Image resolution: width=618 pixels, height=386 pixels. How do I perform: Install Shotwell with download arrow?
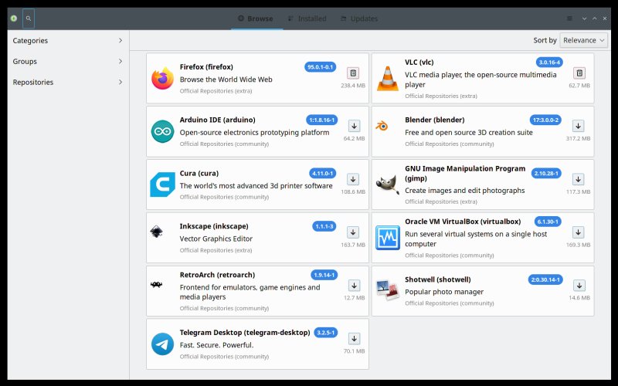579,286
